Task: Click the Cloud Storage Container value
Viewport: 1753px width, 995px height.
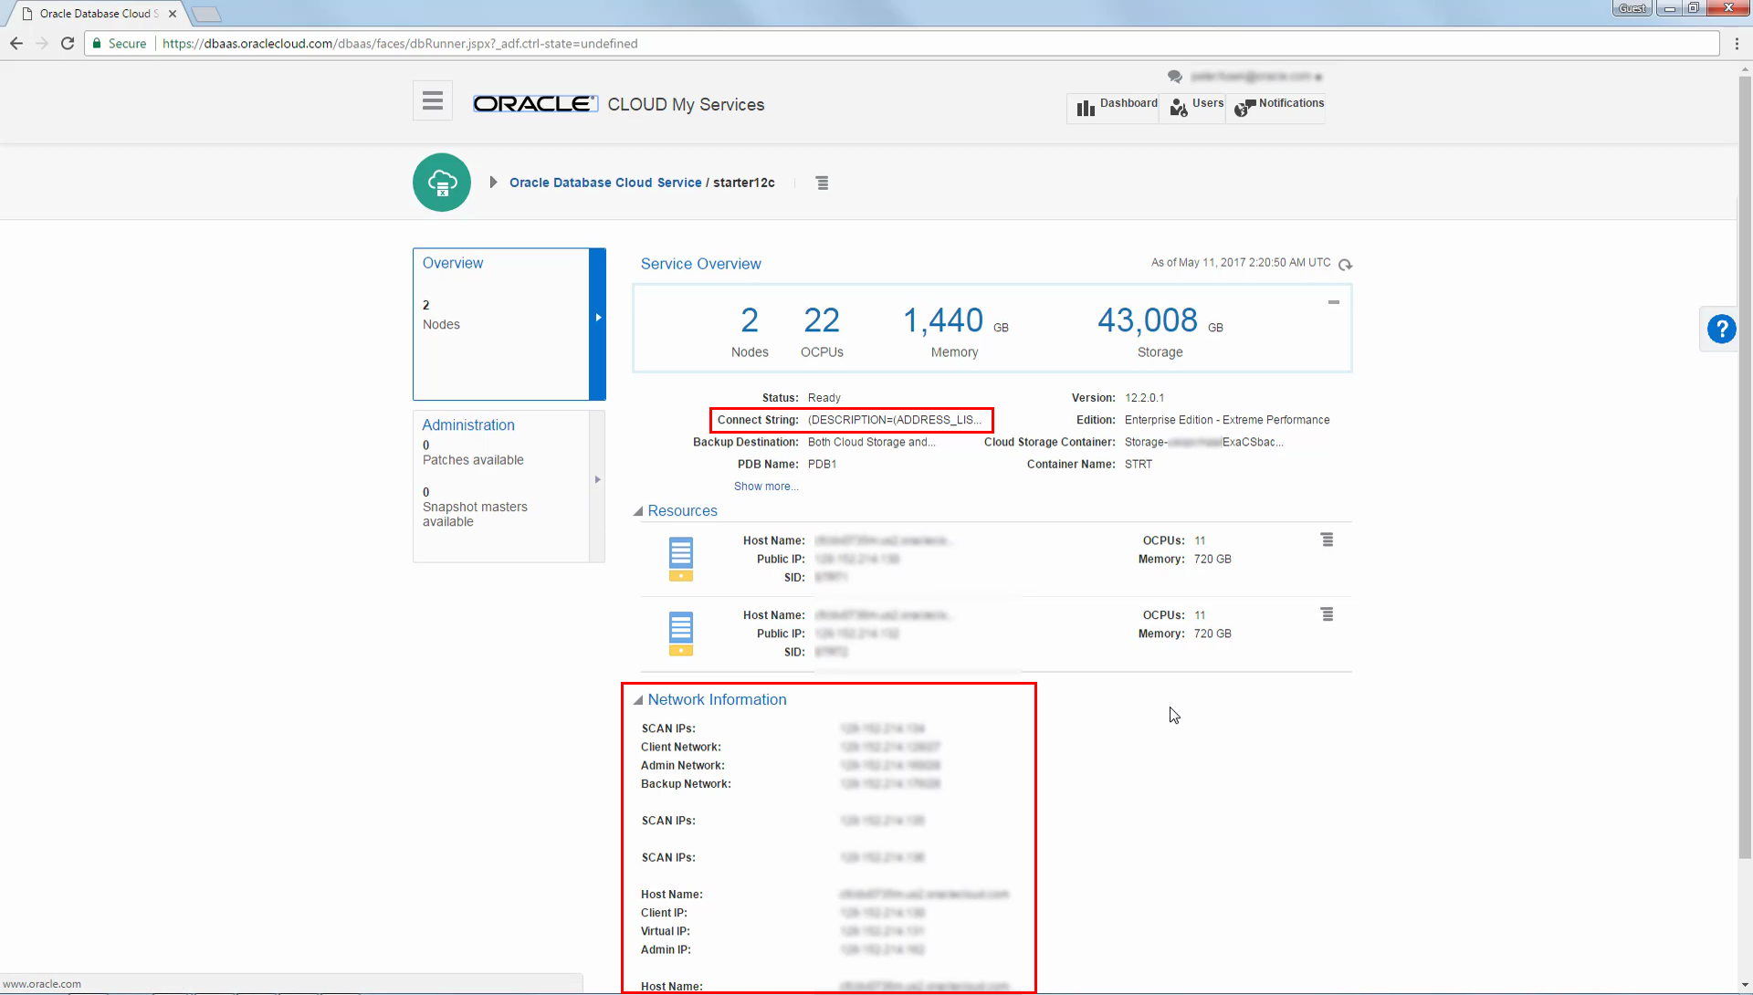Action: tap(1203, 442)
